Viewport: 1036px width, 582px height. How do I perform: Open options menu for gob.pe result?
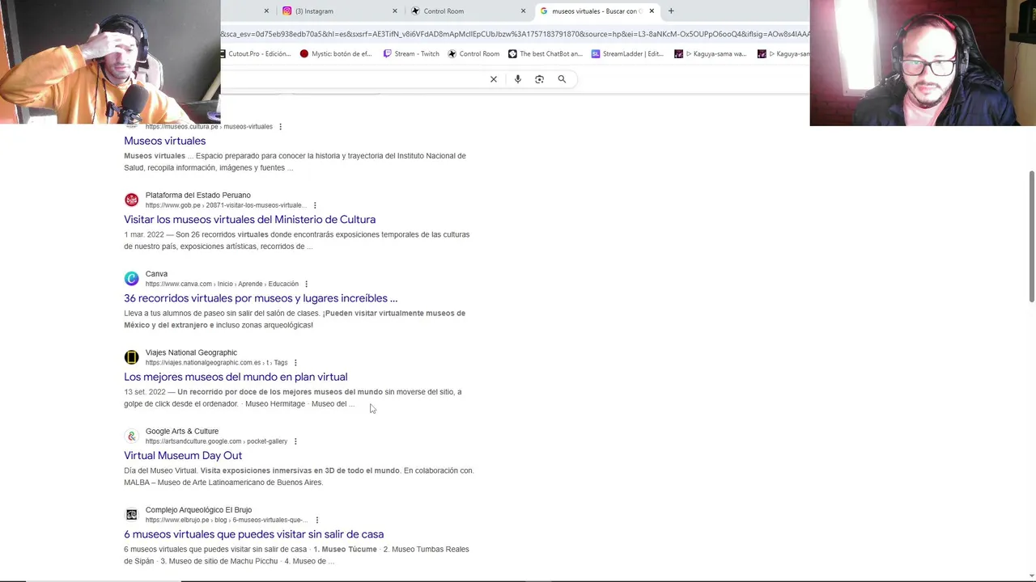click(x=315, y=205)
